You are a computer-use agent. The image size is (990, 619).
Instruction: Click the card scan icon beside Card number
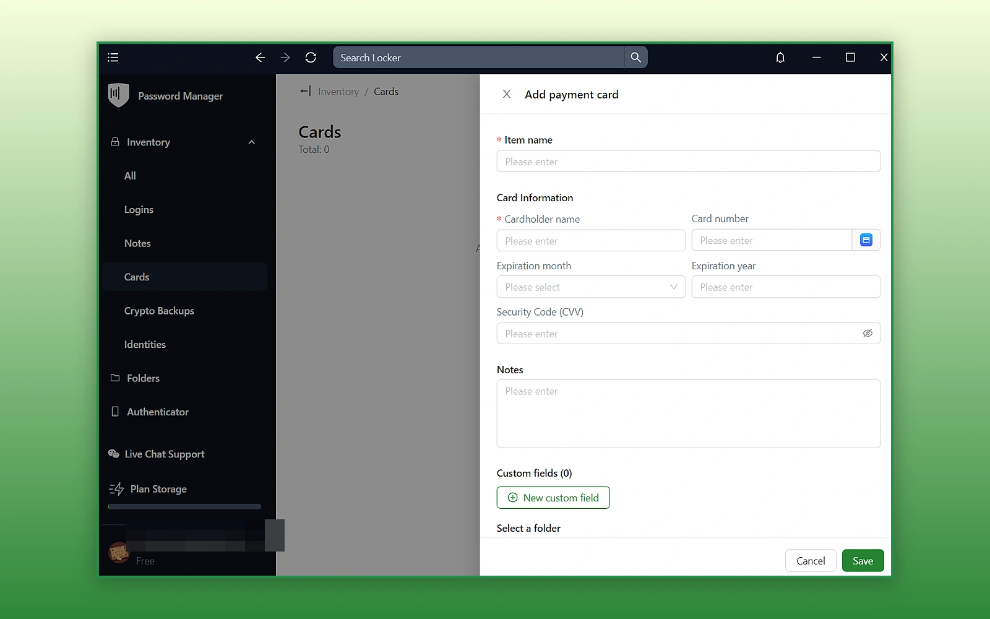(x=866, y=240)
